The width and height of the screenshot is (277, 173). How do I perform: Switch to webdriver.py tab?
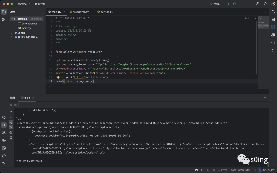click(79, 12)
